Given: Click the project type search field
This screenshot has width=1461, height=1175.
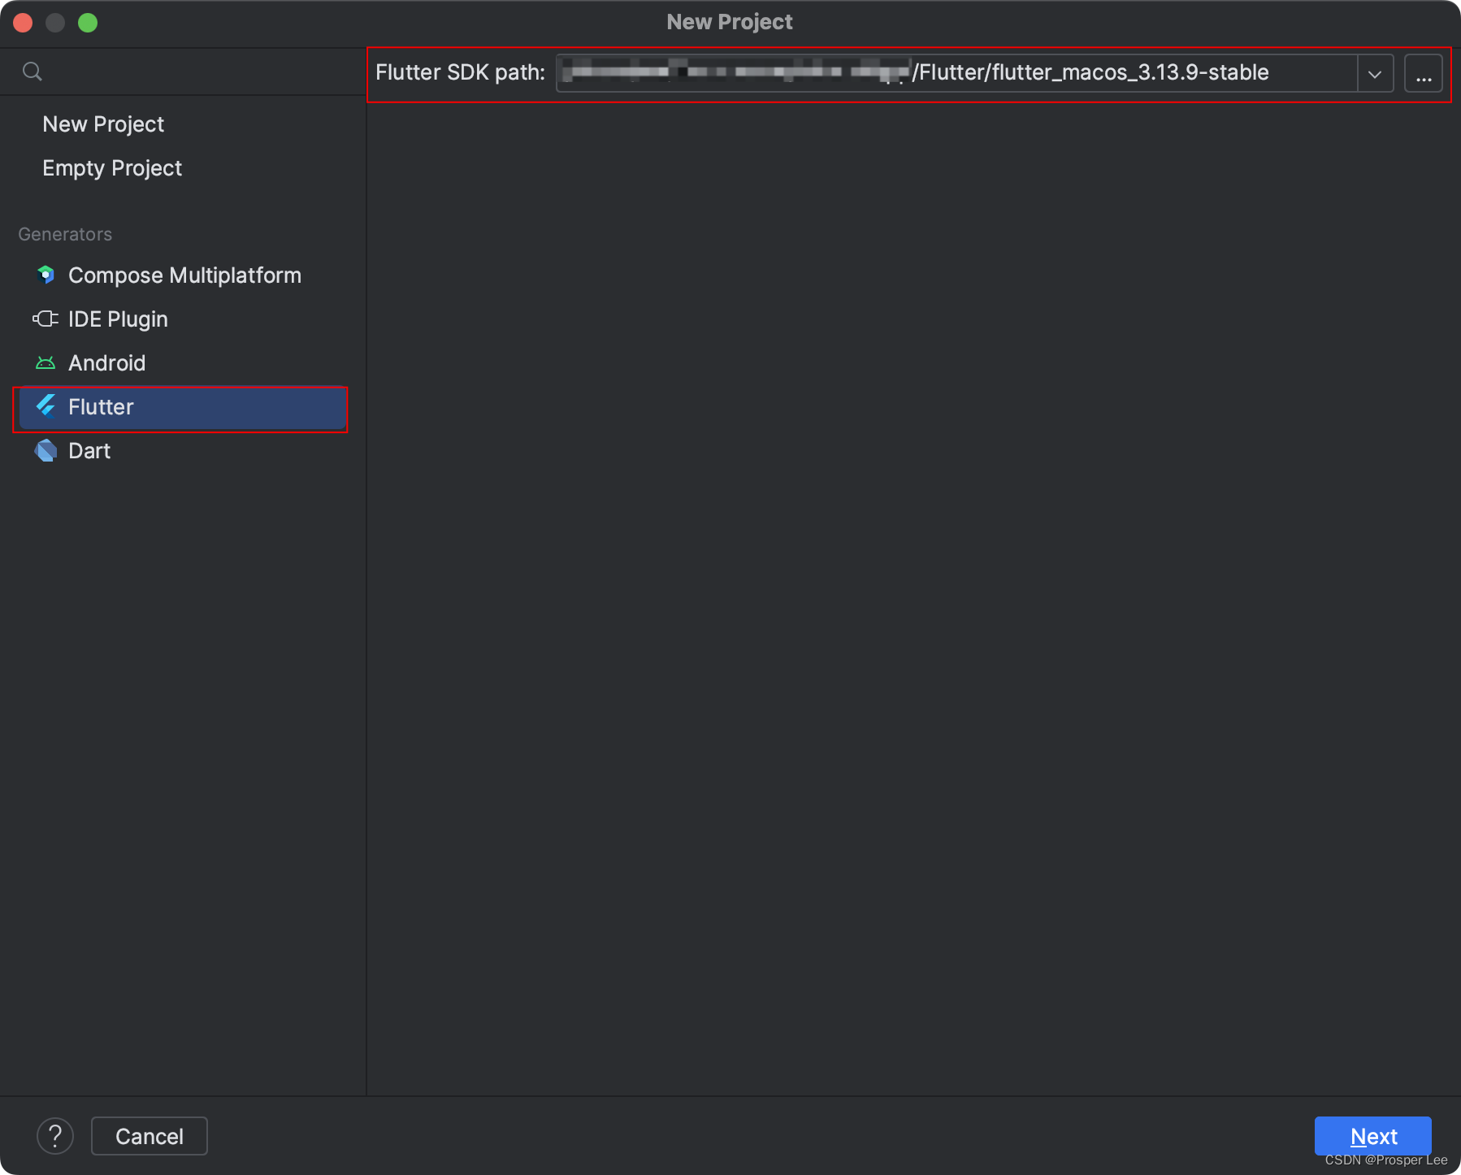Looking at the screenshot, I should click(183, 72).
